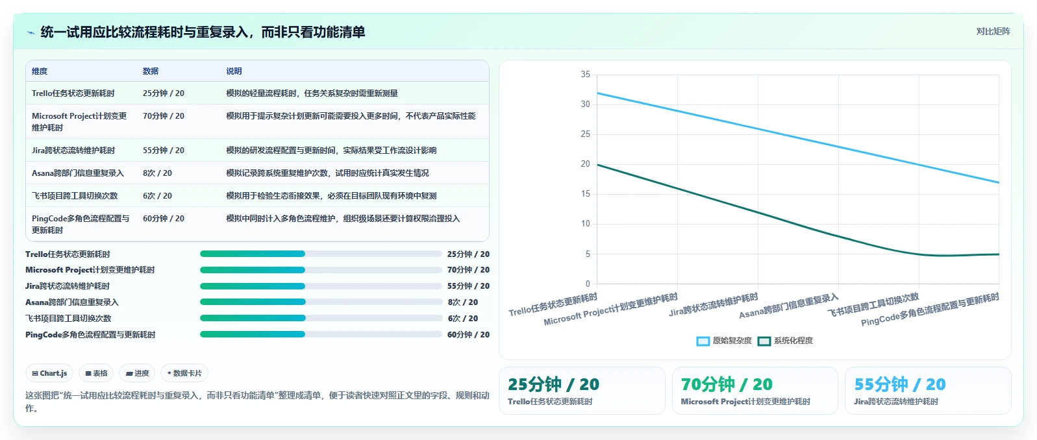Click the chart axis label Asana跨部门信息重复录入

point(789,306)
